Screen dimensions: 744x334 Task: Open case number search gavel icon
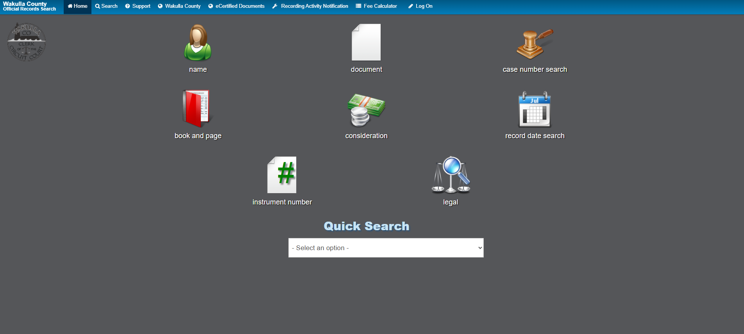[x=535, y=44]
